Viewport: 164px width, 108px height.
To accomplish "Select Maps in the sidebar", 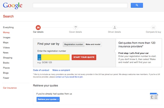I will [x=6, y=43].
